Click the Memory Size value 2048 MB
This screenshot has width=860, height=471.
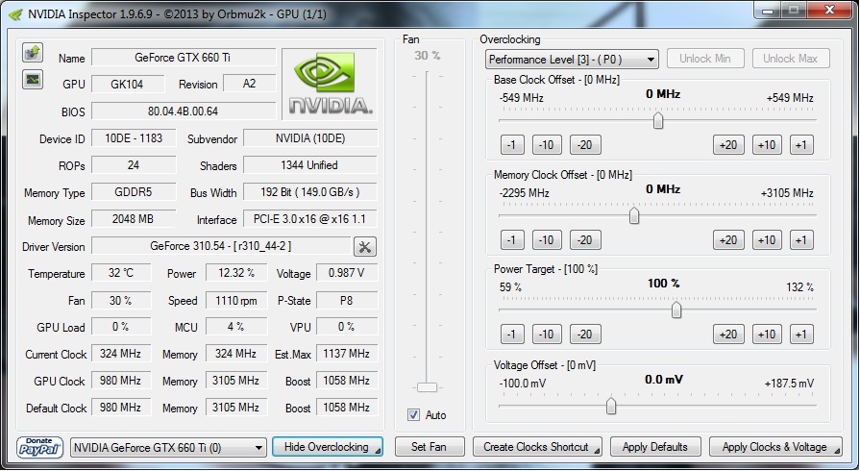click(x=134, y=218)
